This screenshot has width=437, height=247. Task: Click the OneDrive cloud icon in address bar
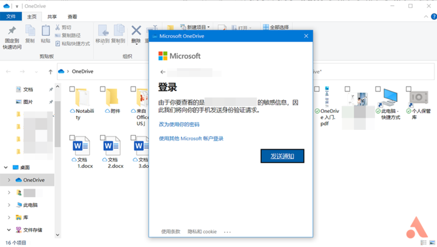tap(61, 72)
